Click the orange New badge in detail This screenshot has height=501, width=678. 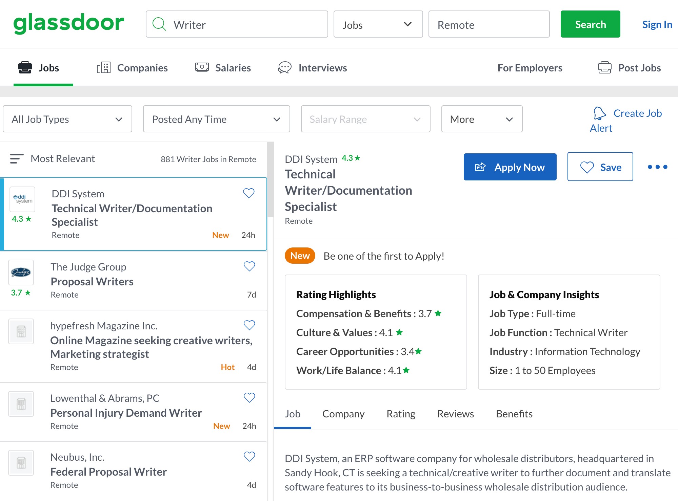coord(300,256)
